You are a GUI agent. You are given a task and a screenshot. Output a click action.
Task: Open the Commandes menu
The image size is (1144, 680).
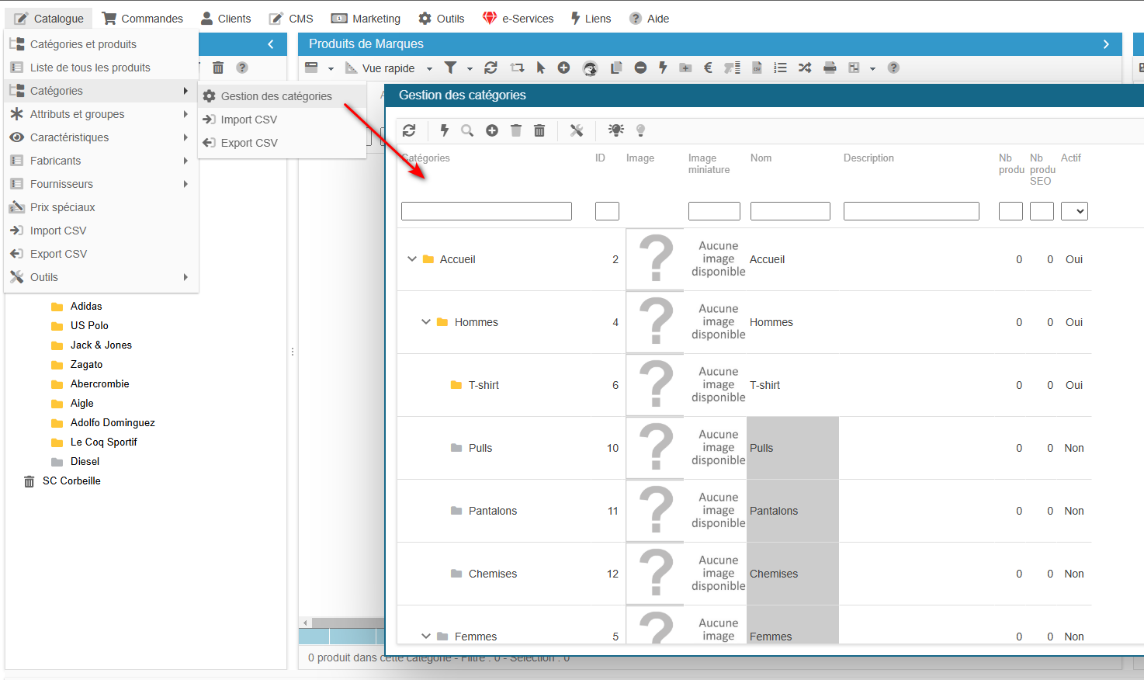pos(143,19)
